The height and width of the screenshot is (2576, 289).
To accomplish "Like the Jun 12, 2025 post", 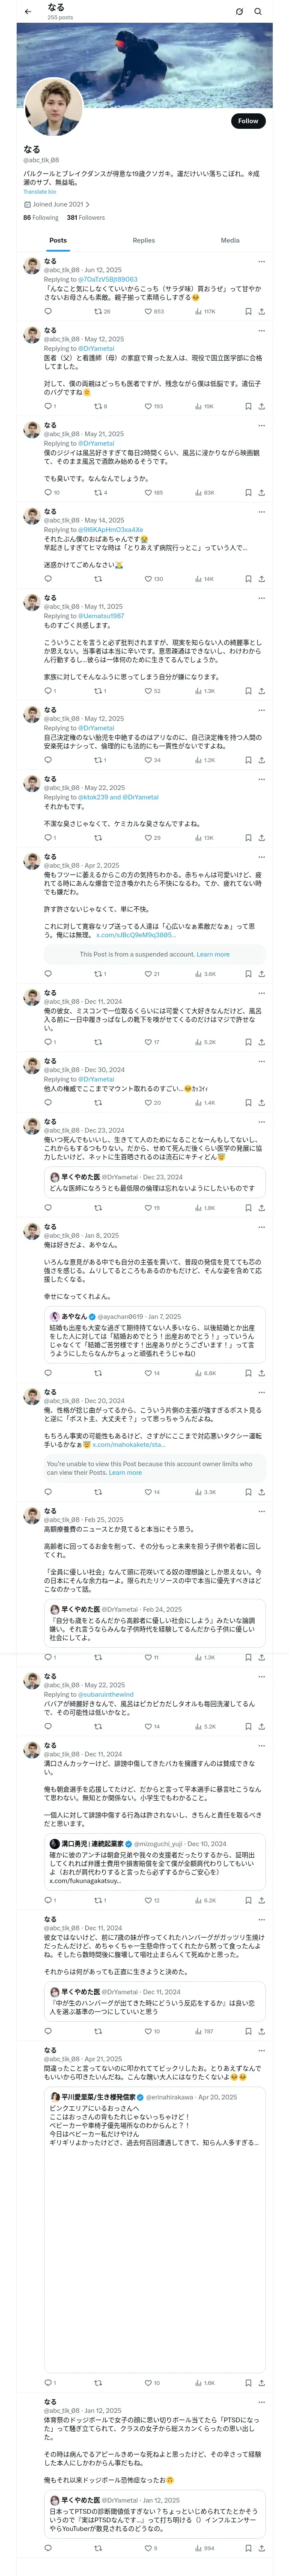I will [147, 311].
